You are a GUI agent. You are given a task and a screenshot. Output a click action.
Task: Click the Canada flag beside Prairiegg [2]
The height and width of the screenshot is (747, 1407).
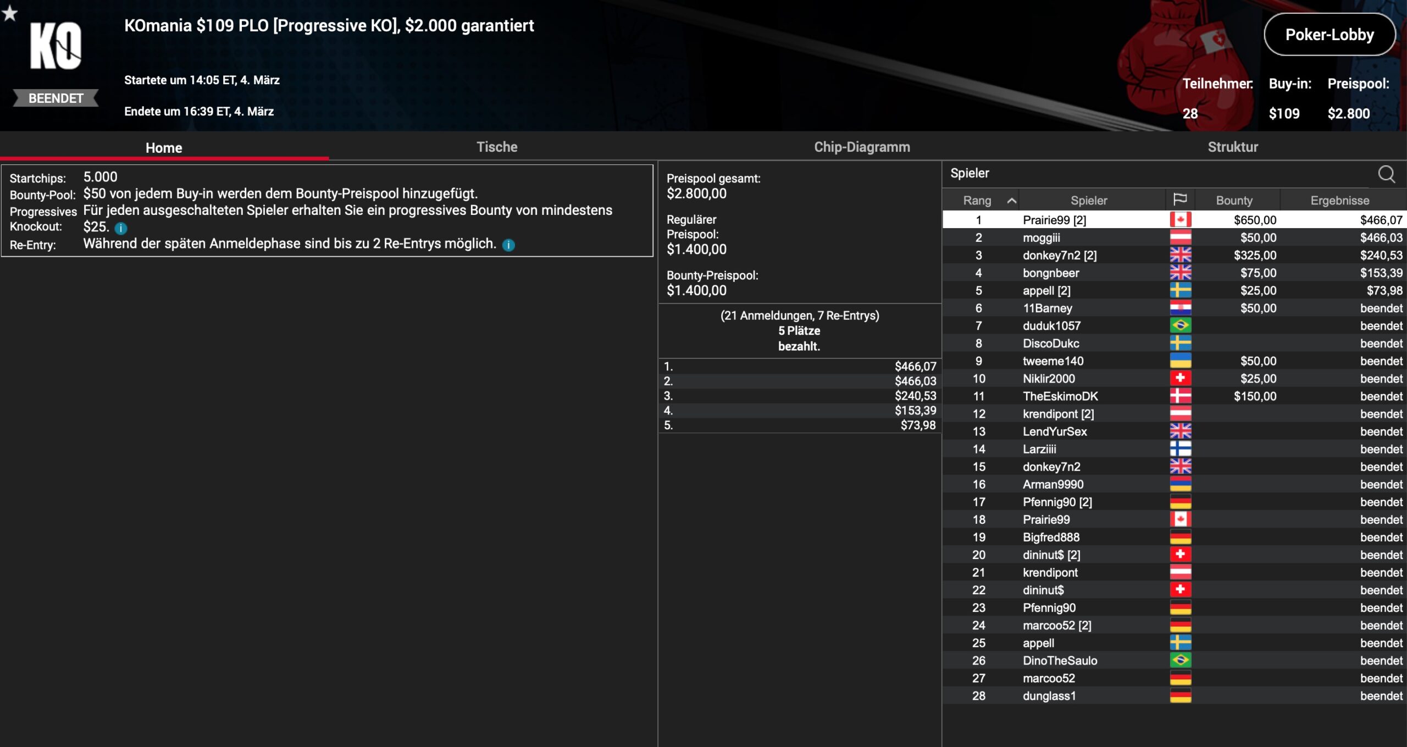[1180, 220]
